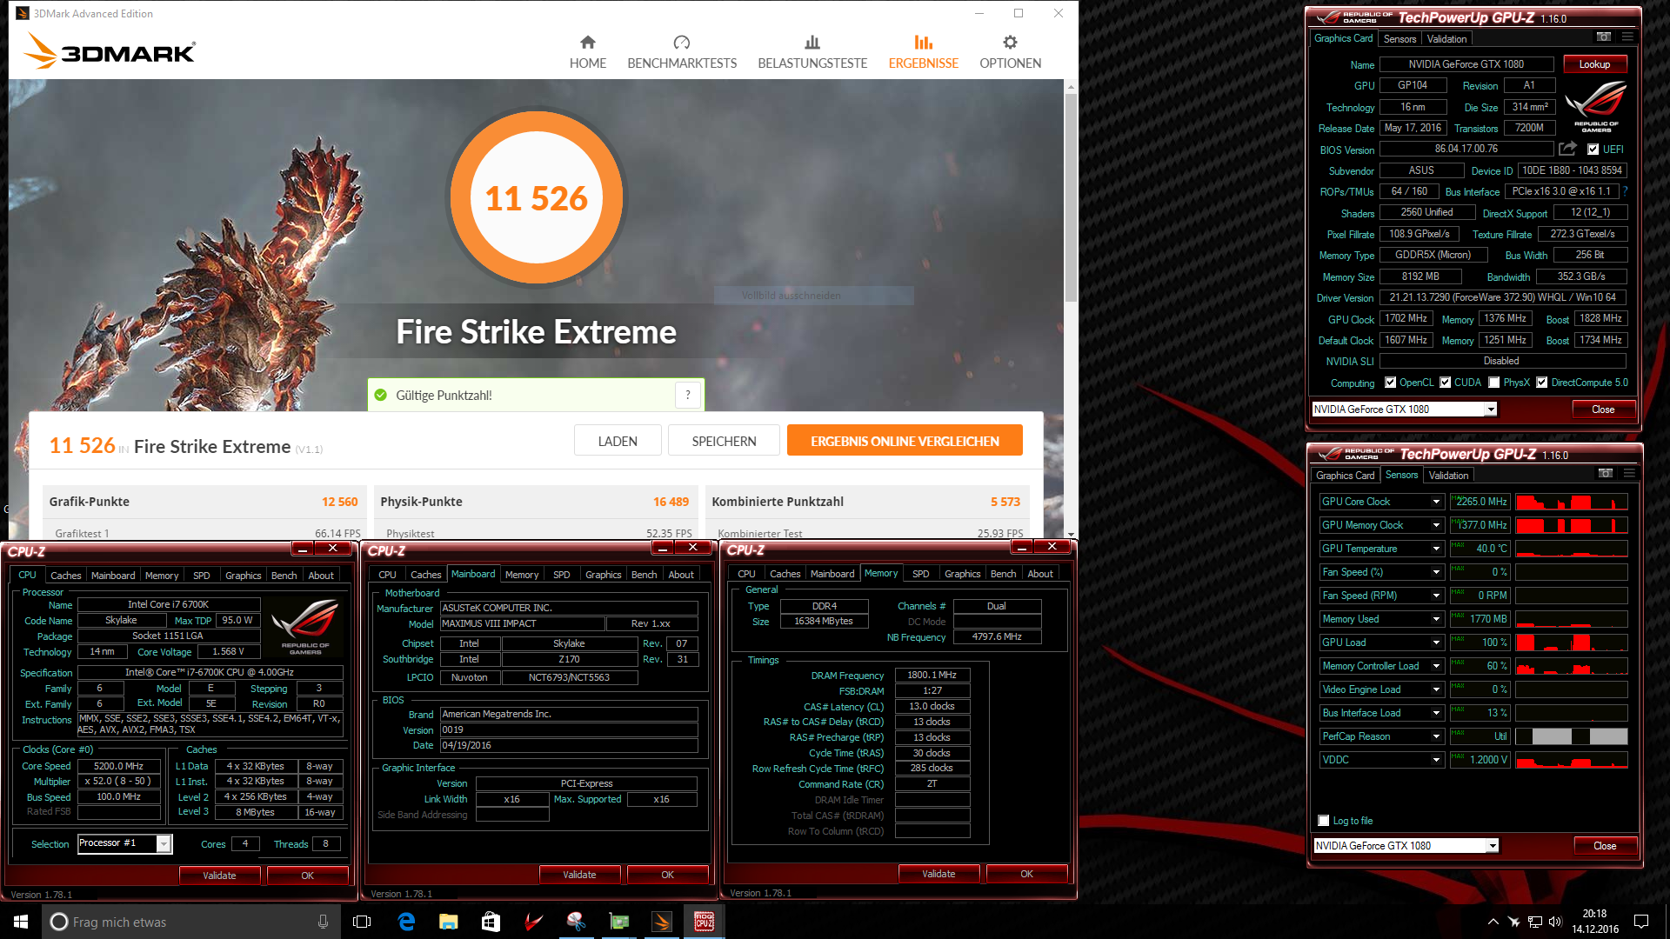Screen dimensions: 1670x939
Task: Open the Action Center notification icon
Action: tap(1641, 922)
